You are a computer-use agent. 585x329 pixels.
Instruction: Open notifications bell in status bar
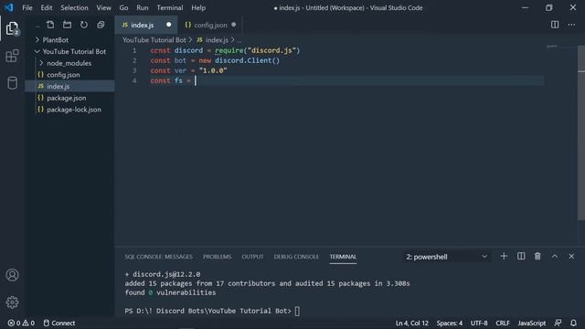click(x=573, y=323)
